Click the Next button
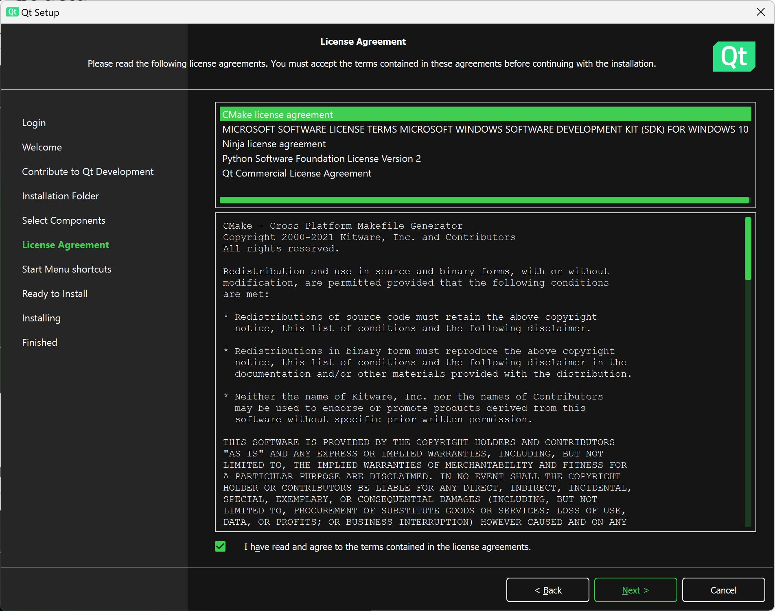 tap(635, 590)
